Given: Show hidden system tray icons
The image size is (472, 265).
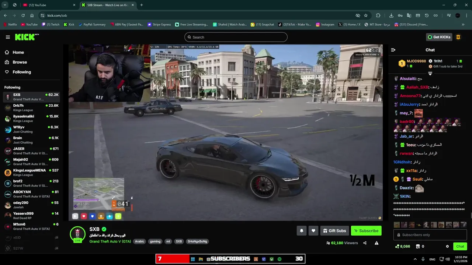Looking at the screenshot, I should pyautogui.click(x=415, y=259).
